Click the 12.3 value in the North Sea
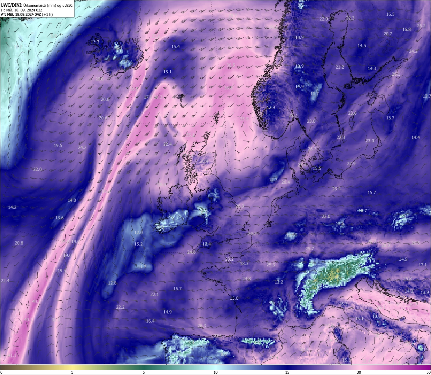This screenshot has width=431, height=375. click(x=273, y=180)
